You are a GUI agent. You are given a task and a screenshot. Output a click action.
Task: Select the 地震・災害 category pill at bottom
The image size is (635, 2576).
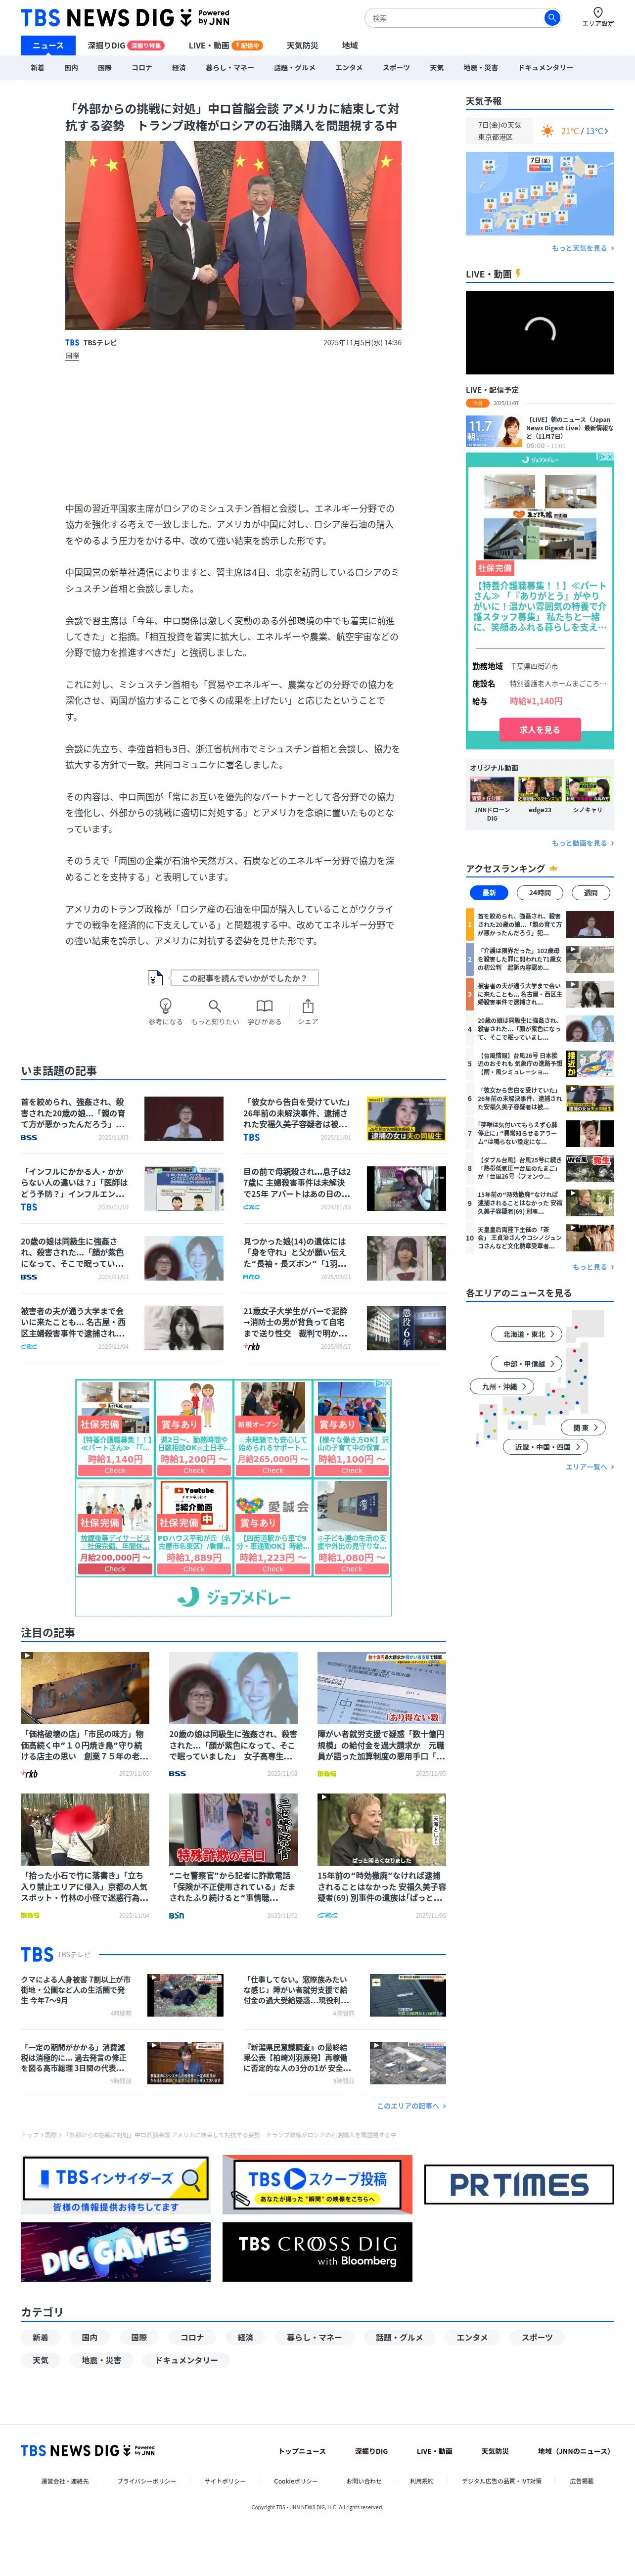coord(101,2360)
